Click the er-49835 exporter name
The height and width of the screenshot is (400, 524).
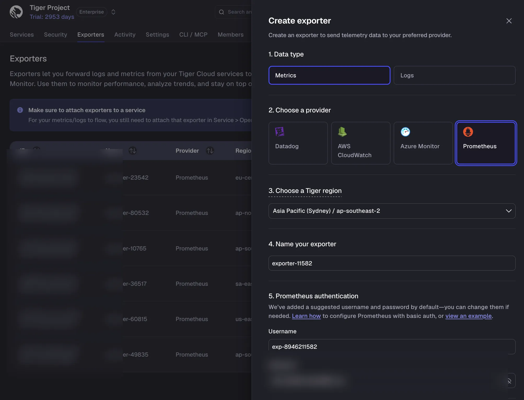pos(136,355)
